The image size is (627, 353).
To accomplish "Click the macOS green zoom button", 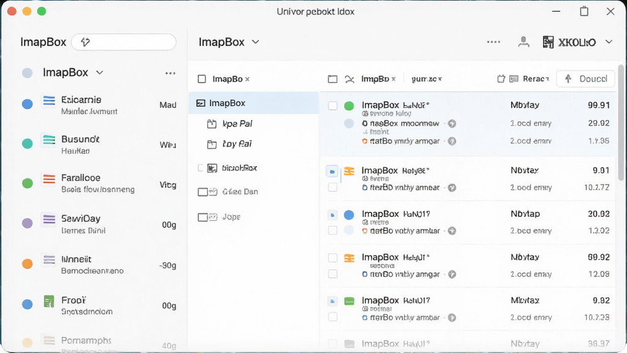I will (42, 11).
